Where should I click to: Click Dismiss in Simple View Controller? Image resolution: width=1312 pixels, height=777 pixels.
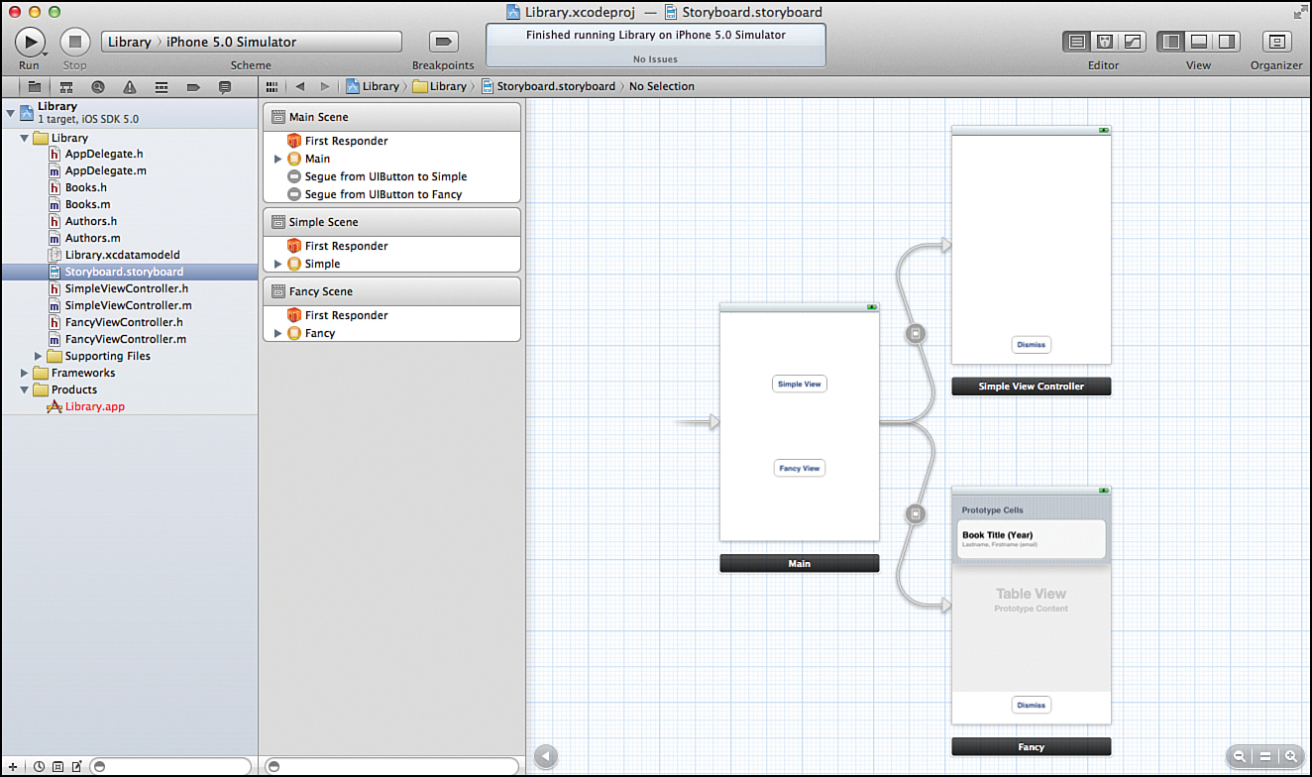pyautogui.click(x=1032, y=345)
